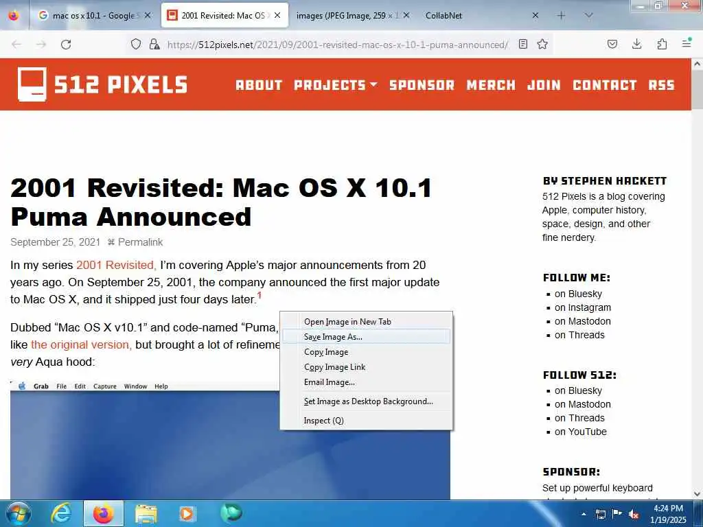Screen dimensions: 703x527
Task: Close the CollabNet tab
Action: coord(535,15)
